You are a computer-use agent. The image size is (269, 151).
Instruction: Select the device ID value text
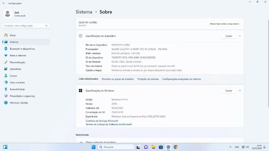coord(133,58)
